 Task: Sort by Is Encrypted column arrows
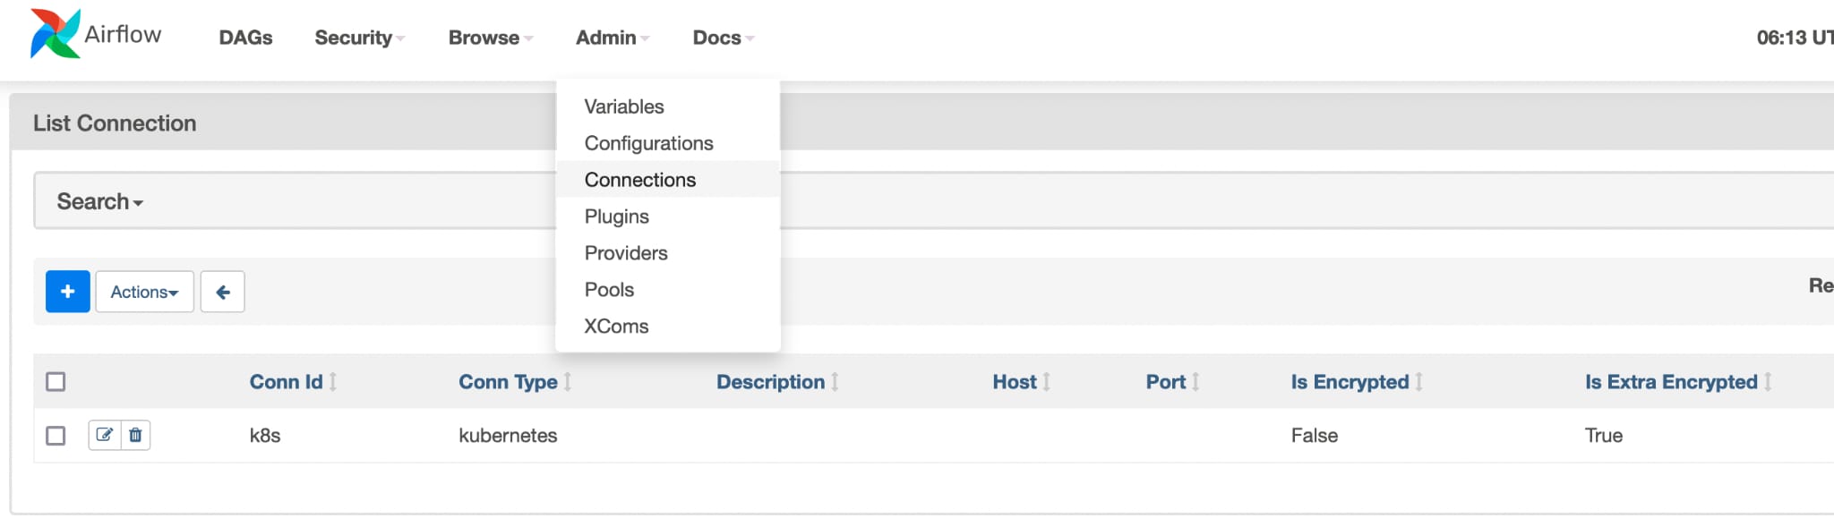(x=1419, y=382)
